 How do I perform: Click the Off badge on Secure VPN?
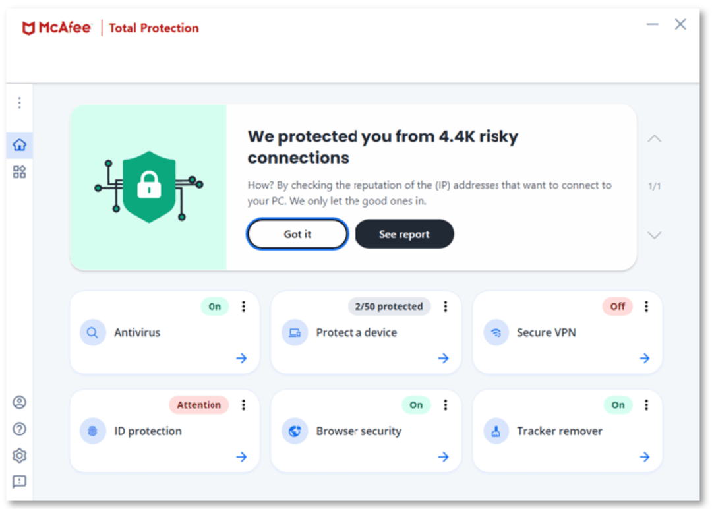[617, 306]
